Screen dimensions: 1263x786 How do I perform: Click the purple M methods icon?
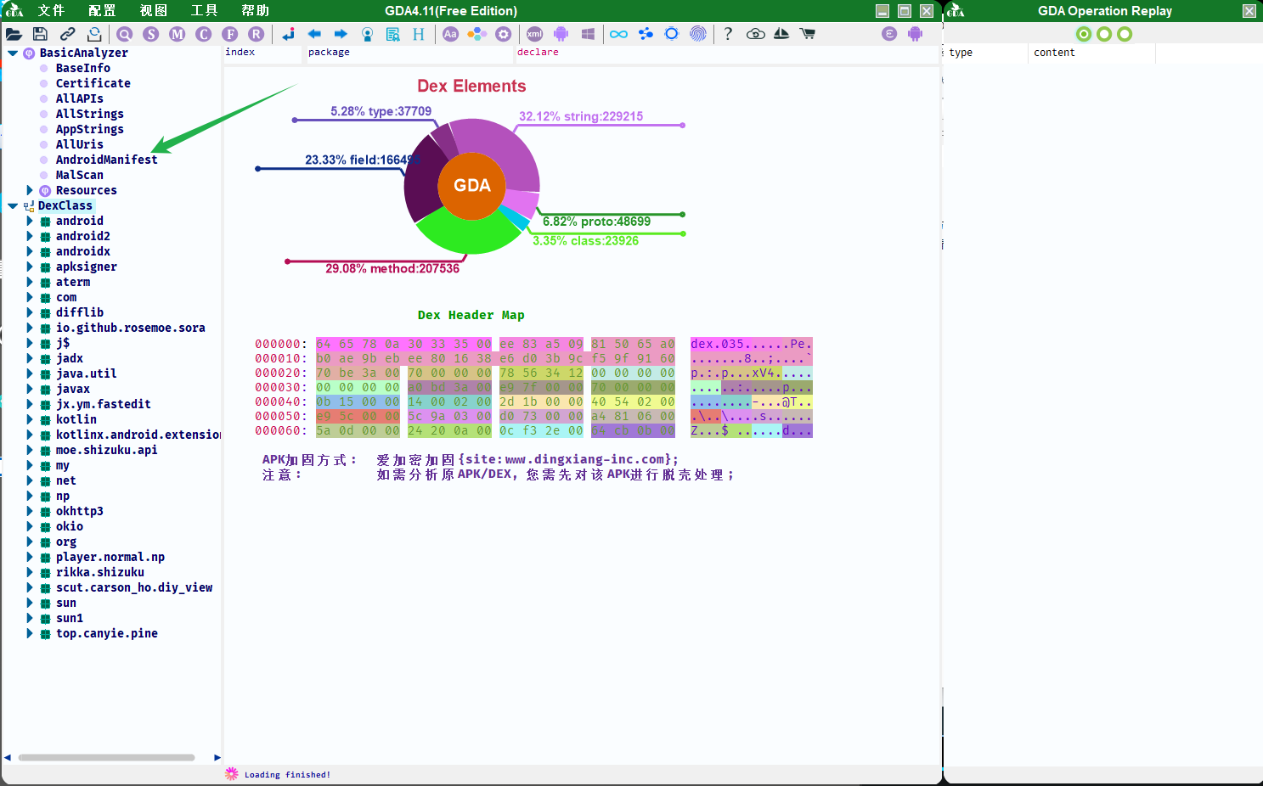pyautogui.click(x=178, y=34)
